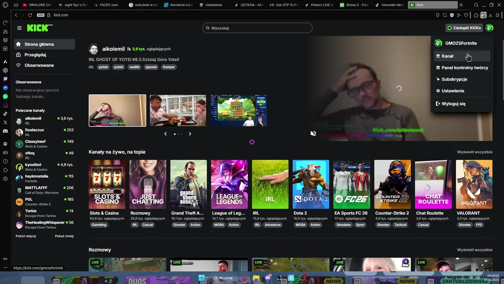The image size is (504, 284).
Task: Focus the Wyszukaj search field
Action: [258, 28]
